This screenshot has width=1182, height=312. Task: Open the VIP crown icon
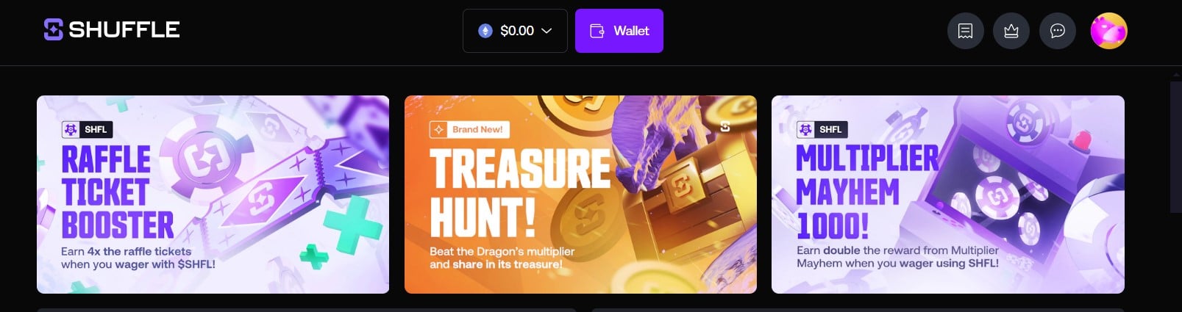pyautogui.click(x=1011, y=31)
